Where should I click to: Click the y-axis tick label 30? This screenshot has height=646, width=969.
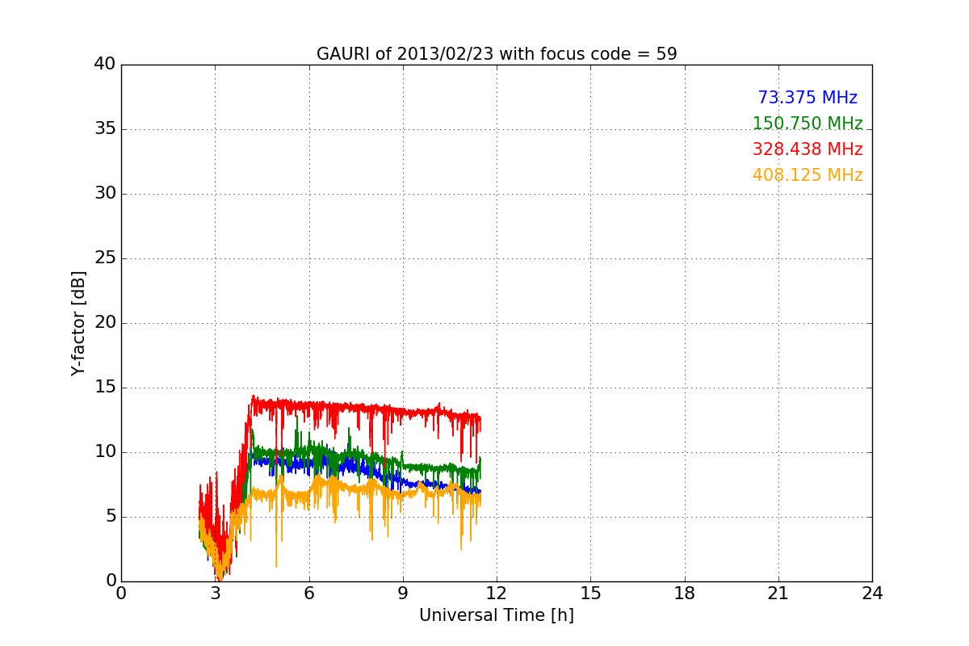point(105,194)
